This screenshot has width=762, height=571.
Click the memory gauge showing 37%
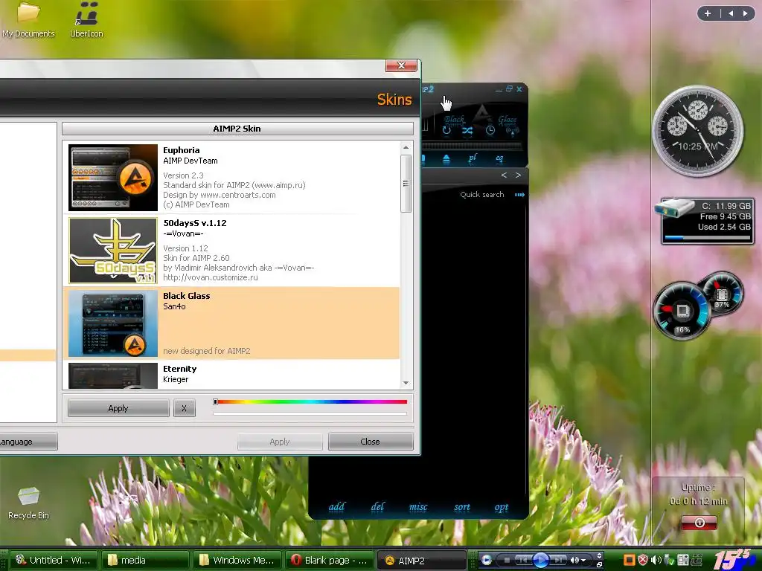pos(722,292)
